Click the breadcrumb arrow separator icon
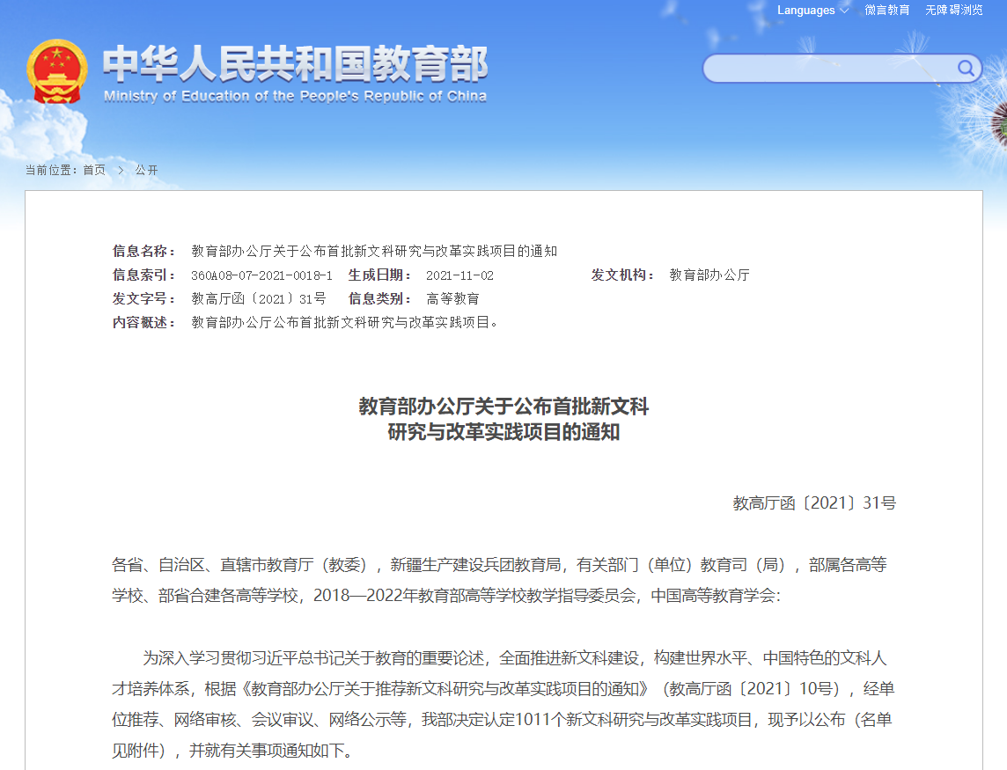The width and height of the screenshot is (1007, 770). (121, 170)
